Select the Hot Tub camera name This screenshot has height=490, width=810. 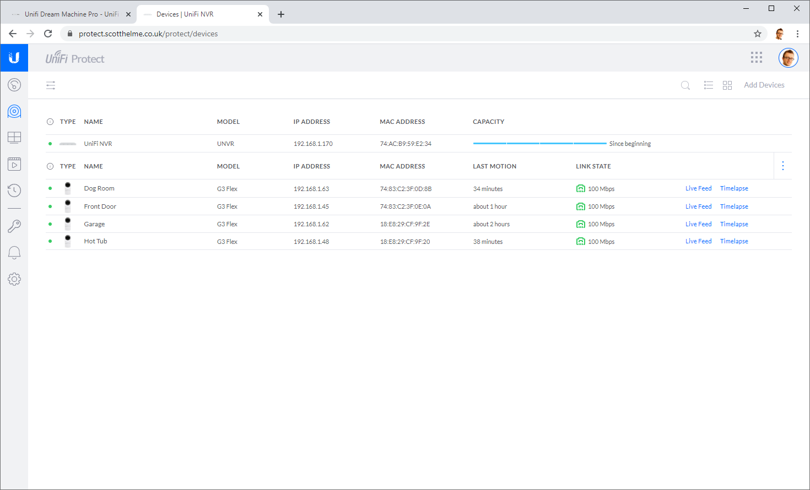95,241
